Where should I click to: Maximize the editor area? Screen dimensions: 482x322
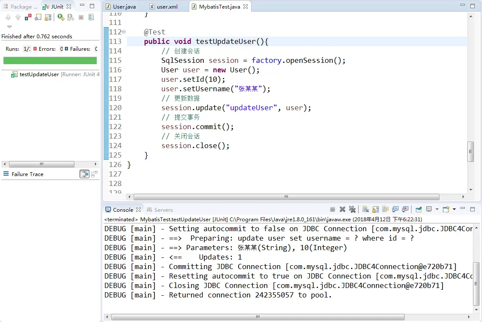click(473, 6)
